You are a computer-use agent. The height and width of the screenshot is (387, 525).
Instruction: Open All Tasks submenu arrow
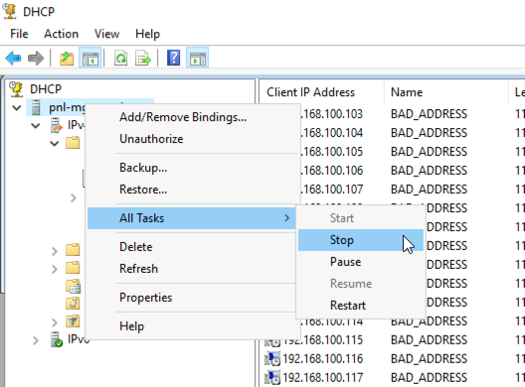tap(286, 218)
